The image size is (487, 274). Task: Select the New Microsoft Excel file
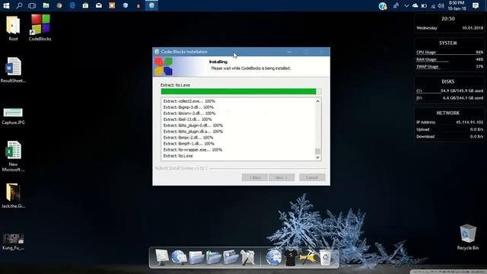13,156
